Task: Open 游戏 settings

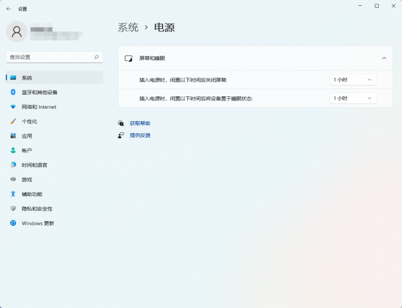Action: coord(54,179)
